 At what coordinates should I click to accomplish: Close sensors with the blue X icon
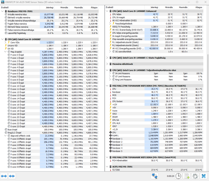click(204, 176)
